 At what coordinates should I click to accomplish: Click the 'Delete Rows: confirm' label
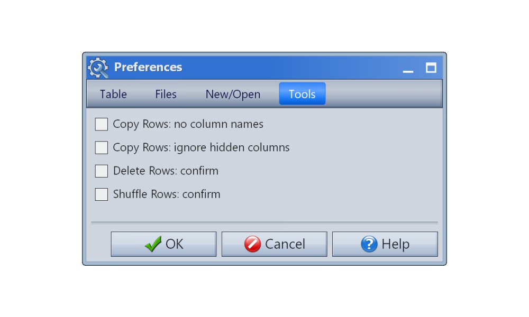coord(166,171)
